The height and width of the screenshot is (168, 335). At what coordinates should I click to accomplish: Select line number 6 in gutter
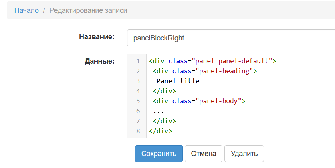click(138, 111)
